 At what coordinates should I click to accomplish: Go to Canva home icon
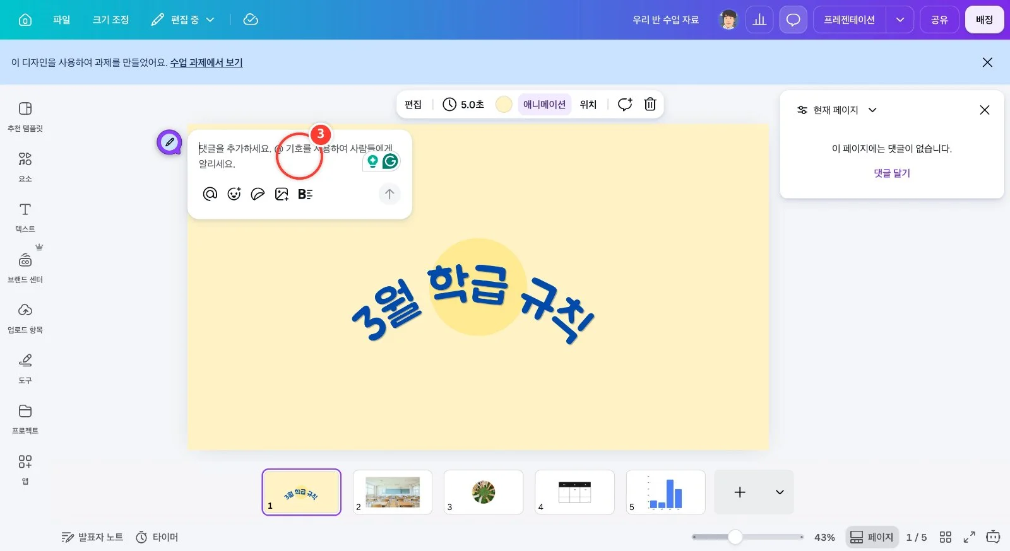[25, 20]
